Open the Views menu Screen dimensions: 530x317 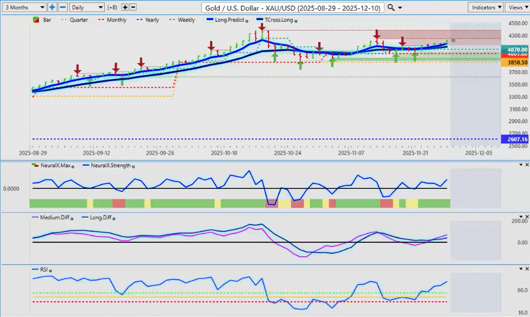tap(517, 7)
